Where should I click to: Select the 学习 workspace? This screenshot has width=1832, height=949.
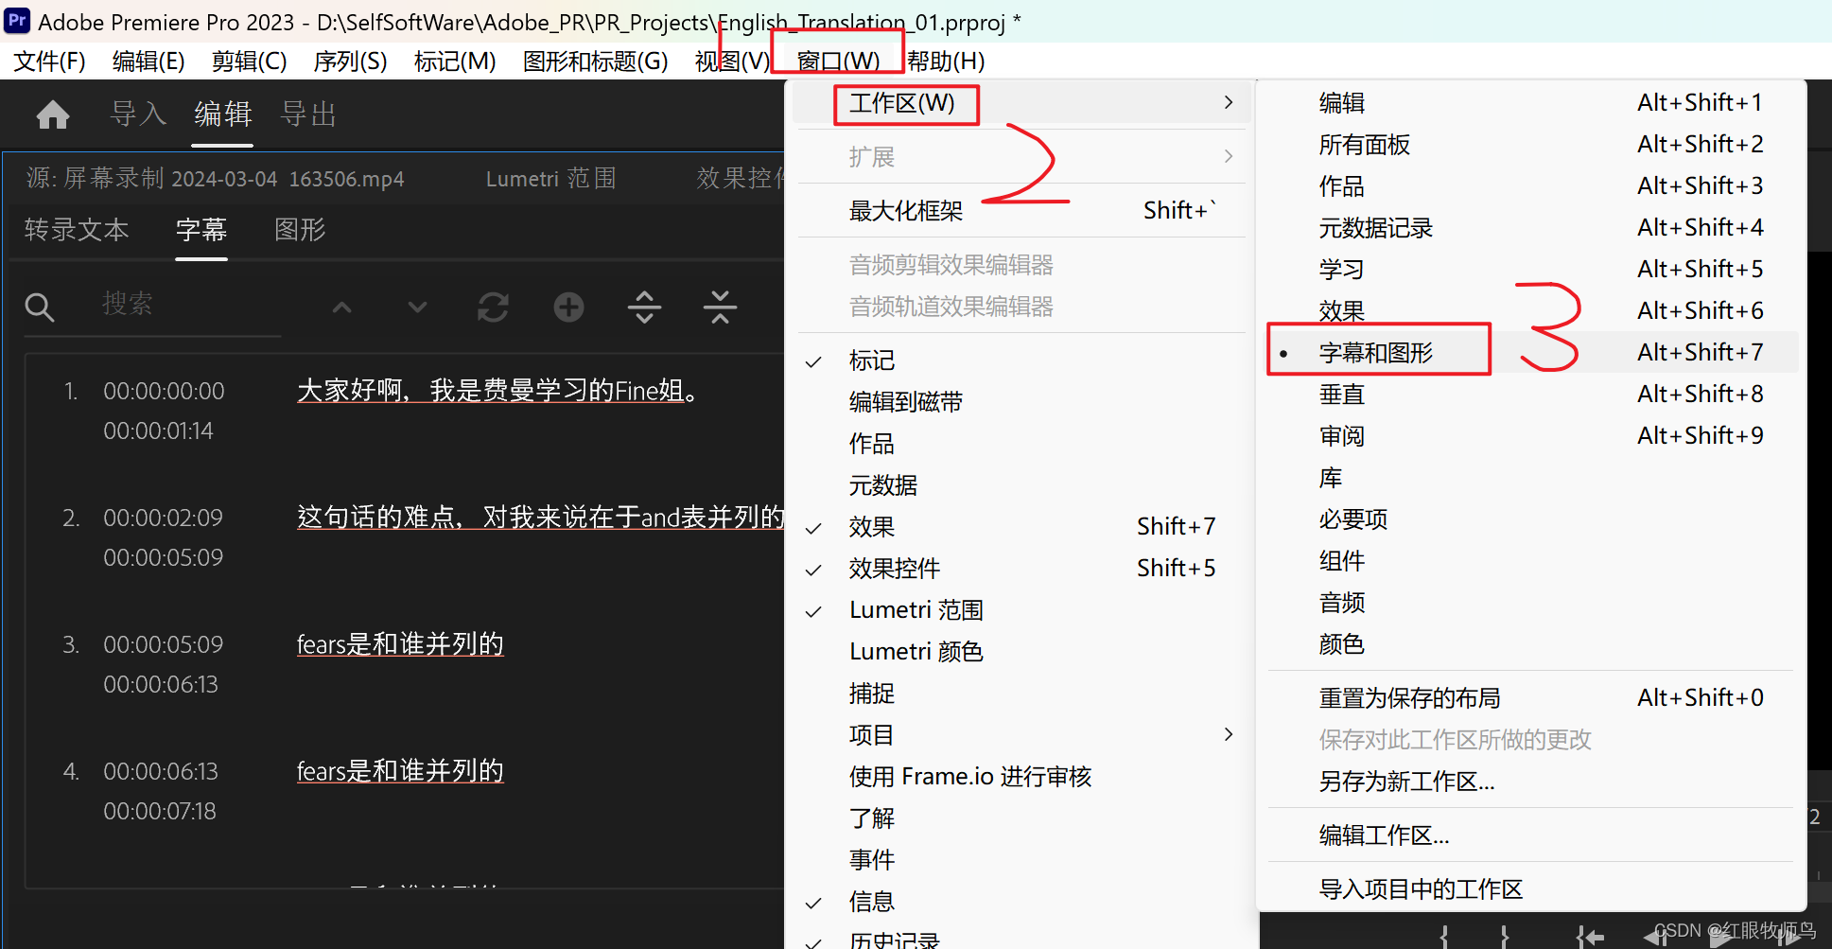[x=1531, y=270]
